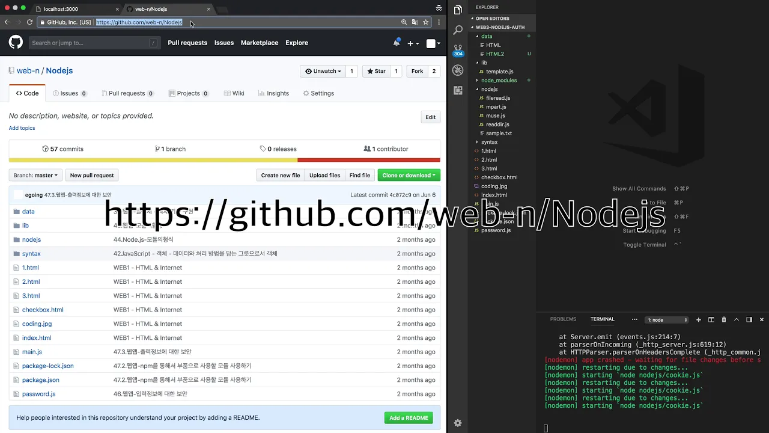The image size is (769, 433).
Task: Open VS Code Search view icon
Action: pyautogui.click(x=458, y=30)
